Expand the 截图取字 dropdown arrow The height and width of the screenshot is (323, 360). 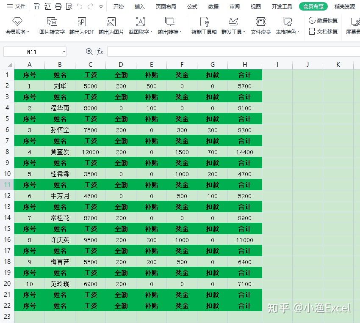pyautogui.click(x=151, y=32)
